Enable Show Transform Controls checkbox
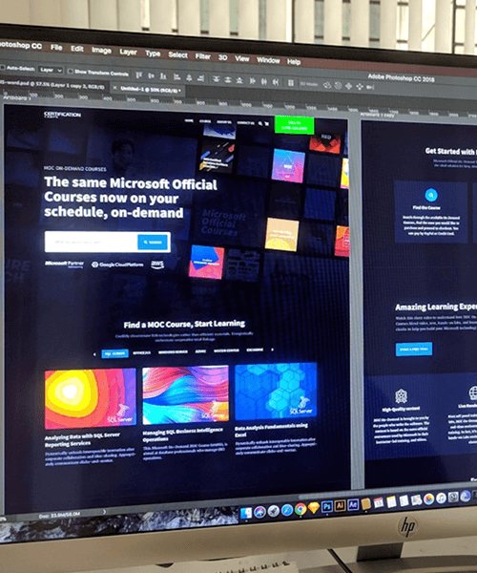Viewport: 477px width, 573px height. [x=71, y=71]
